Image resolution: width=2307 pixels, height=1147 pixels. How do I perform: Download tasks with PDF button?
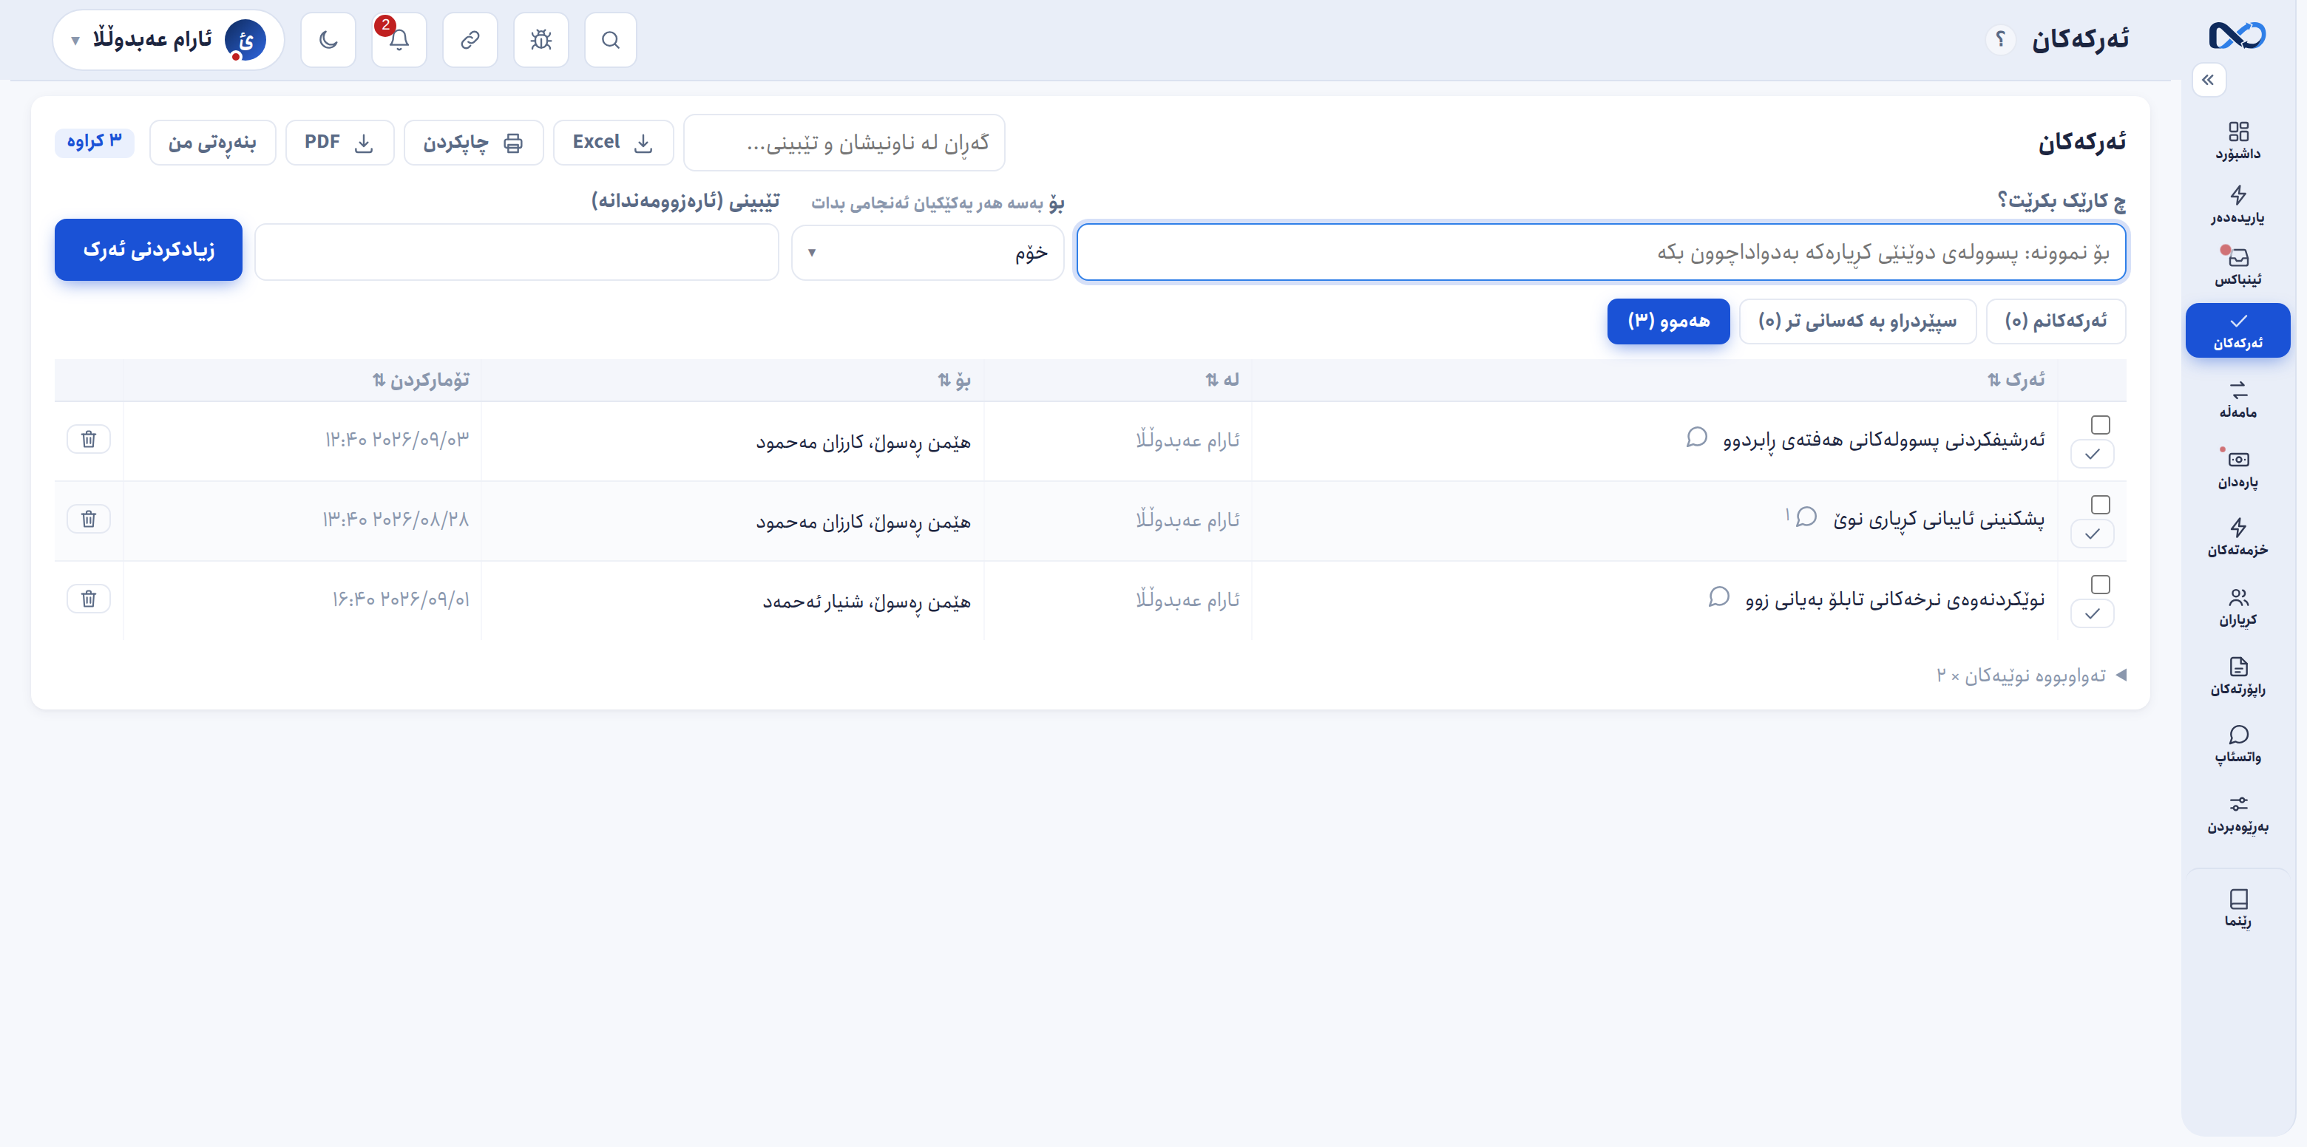coord(339,143)
